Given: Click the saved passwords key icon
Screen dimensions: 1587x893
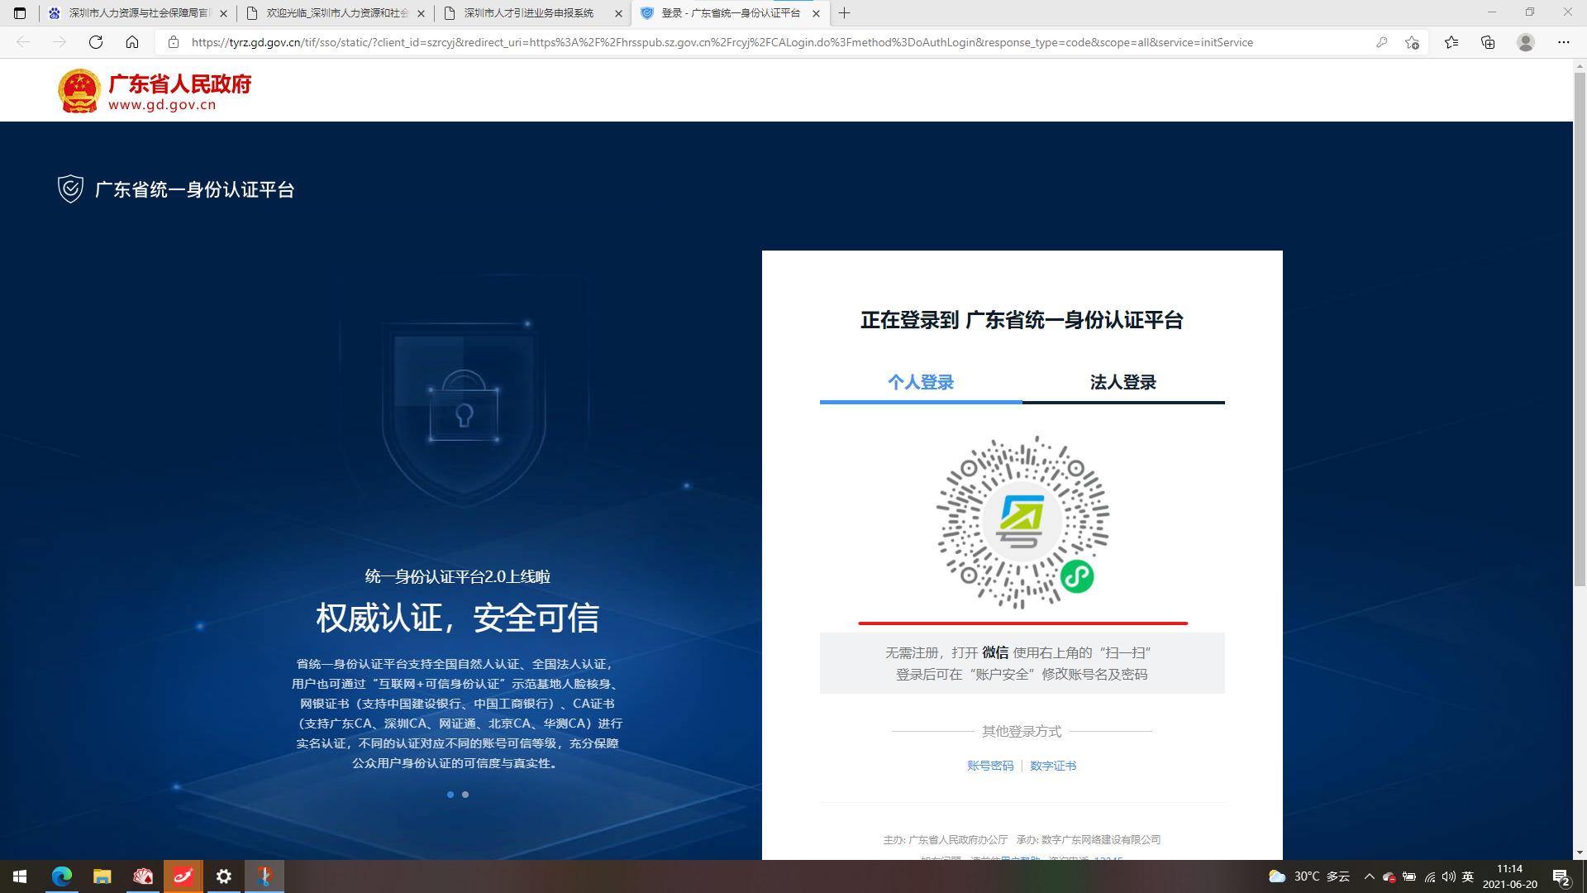Looking at the screenshot, I should pyautogui.click(x=1381, y=42).
